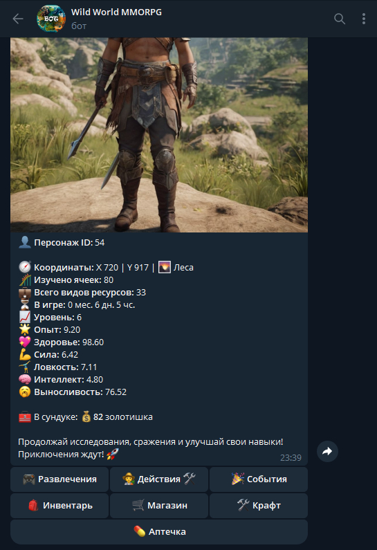Screen dimensions: 377x550
Task: Open the Аптечка first-aid kit
Action: coord(159,532)
